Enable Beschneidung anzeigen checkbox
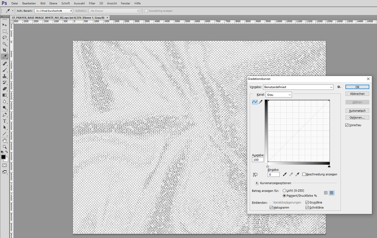This screenshot has height=238, width=377. [x=304, y=174]
